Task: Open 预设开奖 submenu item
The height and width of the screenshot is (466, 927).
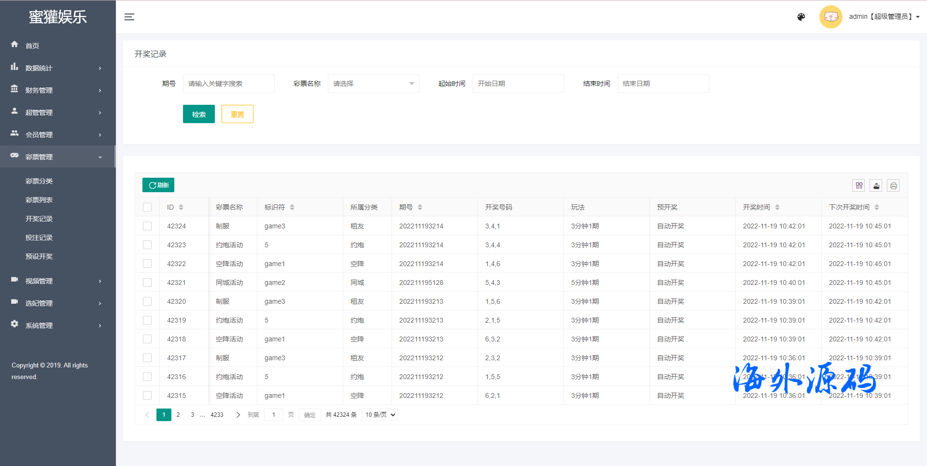Action: click(x=39, y=256)
